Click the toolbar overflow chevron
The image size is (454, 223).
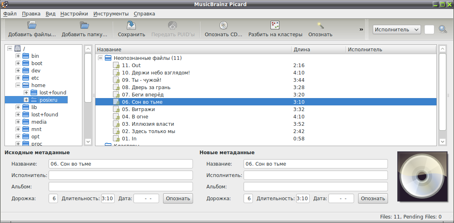pyautogui.click(x=361, y=29)
